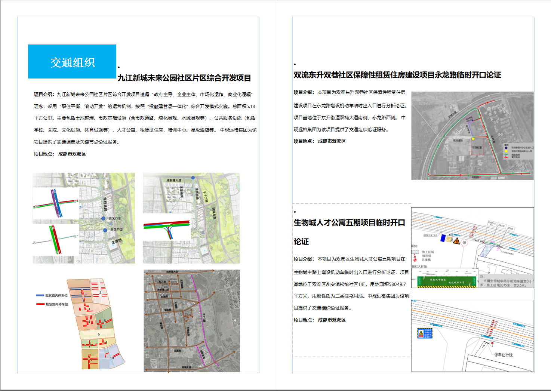Select the brown road network aerial map
This screenshot has height=391, width=551.
click(x=192, y=321)
